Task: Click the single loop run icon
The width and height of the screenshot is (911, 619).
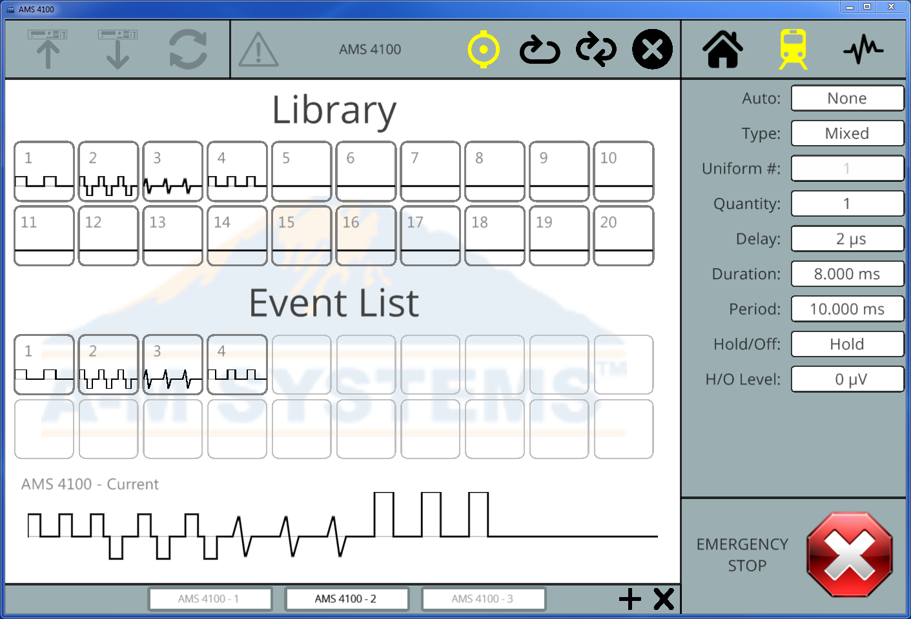Action: pos(540,50)
